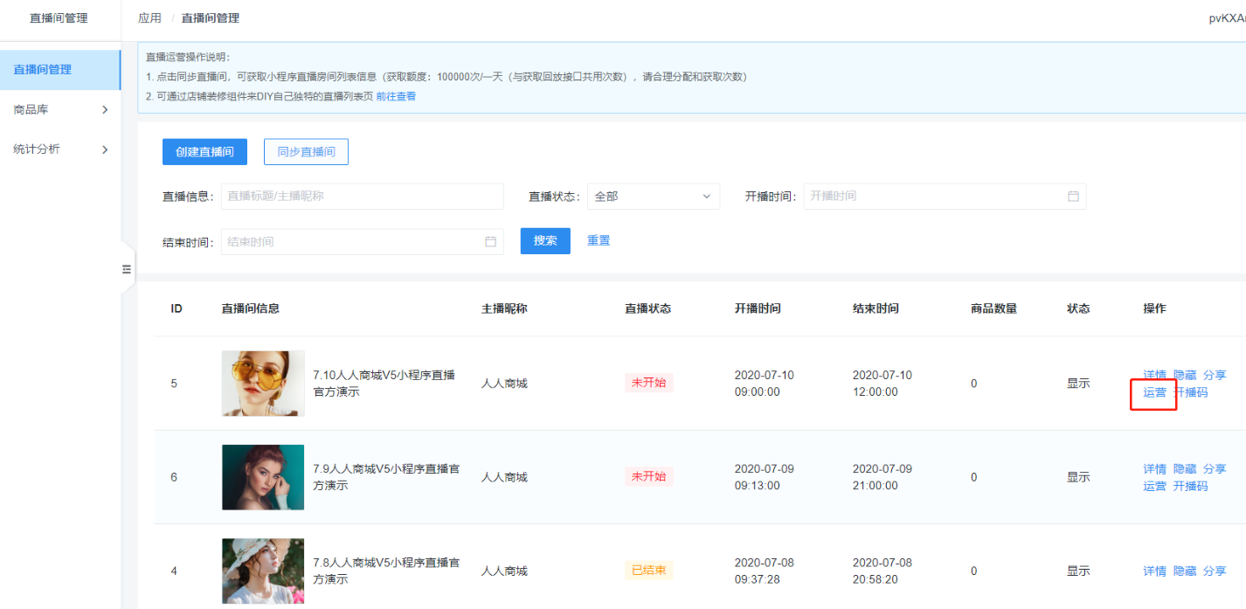1246x609 pixels.
Task: Click 未开始 status tag in row 6
Action: coord(648,476)
